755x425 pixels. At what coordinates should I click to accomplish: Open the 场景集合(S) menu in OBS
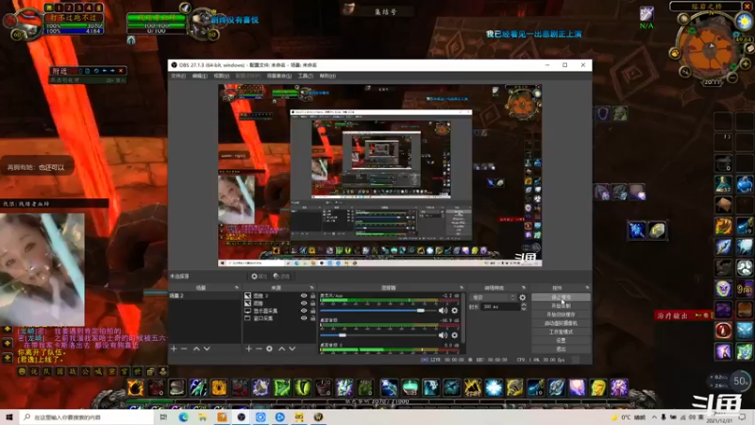coord(278,76)
